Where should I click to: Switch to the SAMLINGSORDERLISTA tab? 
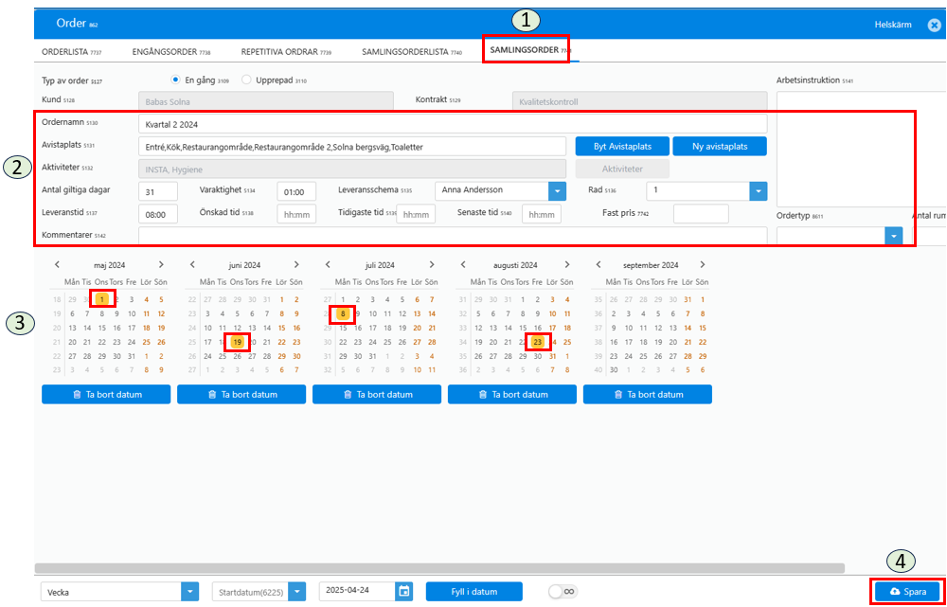coord(412,52)
